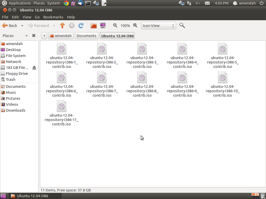266x199 pixels.
Task: Jump to the Documents path button
Action: (x=87, y=36)
